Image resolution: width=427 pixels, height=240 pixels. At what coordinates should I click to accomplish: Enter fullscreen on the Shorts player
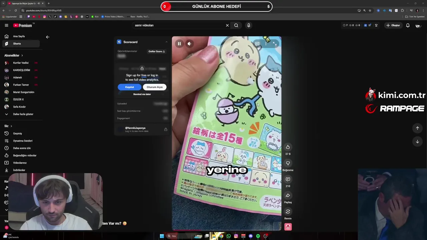click(275, 44)
